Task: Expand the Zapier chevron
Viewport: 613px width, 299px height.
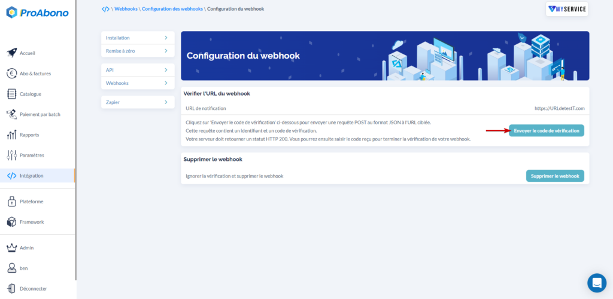Action: (166, 102)
